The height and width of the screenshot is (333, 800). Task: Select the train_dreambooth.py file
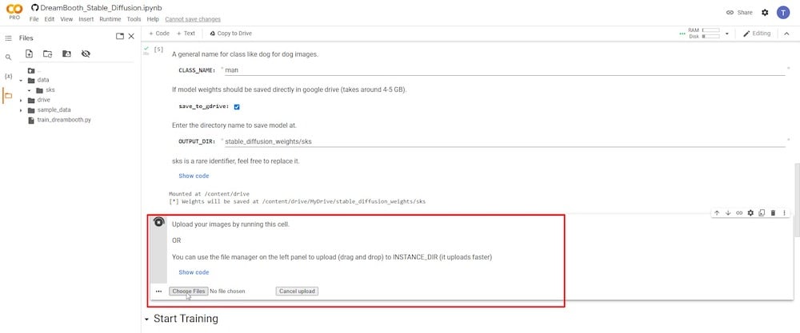64,120
